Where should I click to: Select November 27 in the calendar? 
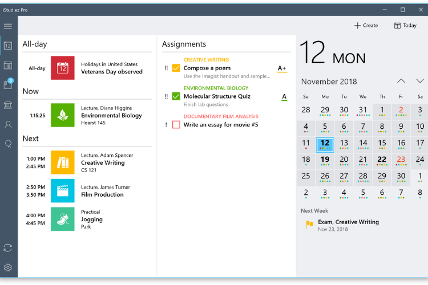point(344,177)
